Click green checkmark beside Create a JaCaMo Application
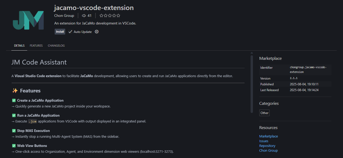Screen dimensions: 343x158 coord(14,100)
